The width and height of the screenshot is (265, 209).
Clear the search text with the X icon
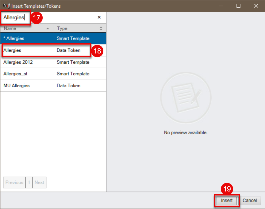tap(99, 18)
